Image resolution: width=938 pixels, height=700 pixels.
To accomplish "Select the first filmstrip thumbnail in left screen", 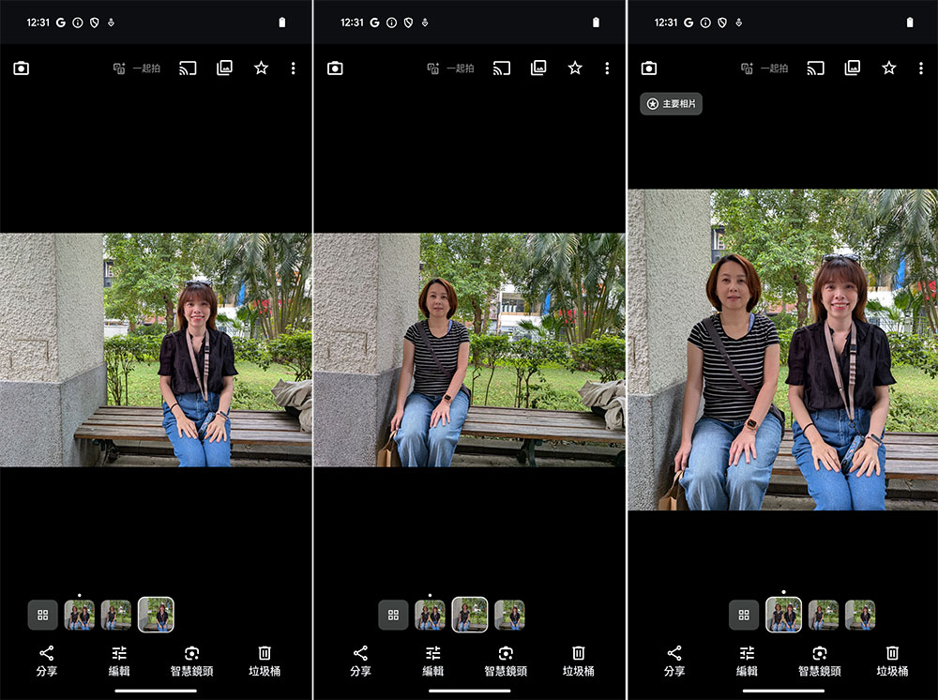I will click(79, 616).
